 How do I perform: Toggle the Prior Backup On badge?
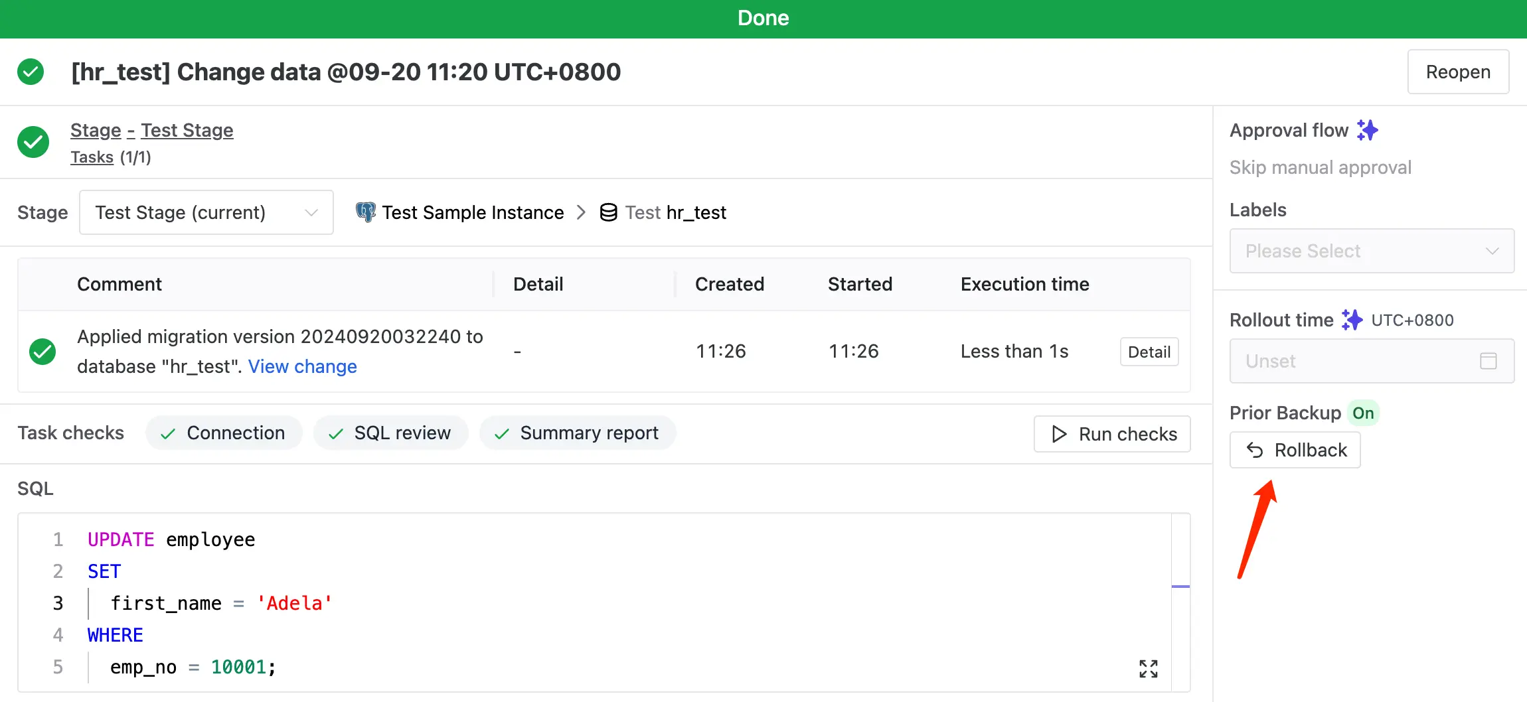(x=1363, y=413)
